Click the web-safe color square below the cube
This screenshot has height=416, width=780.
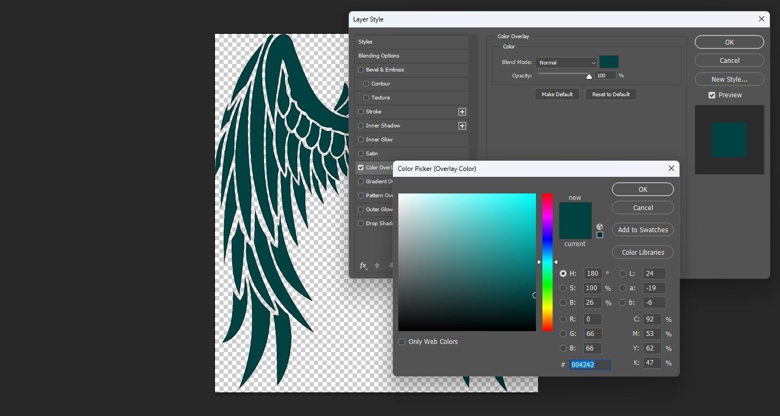599,235
